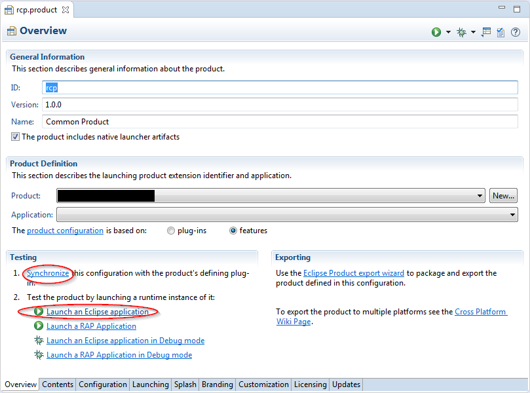Screen dimensions: 530x393
Task: Open help with the question mark icon
Action: 516,32
